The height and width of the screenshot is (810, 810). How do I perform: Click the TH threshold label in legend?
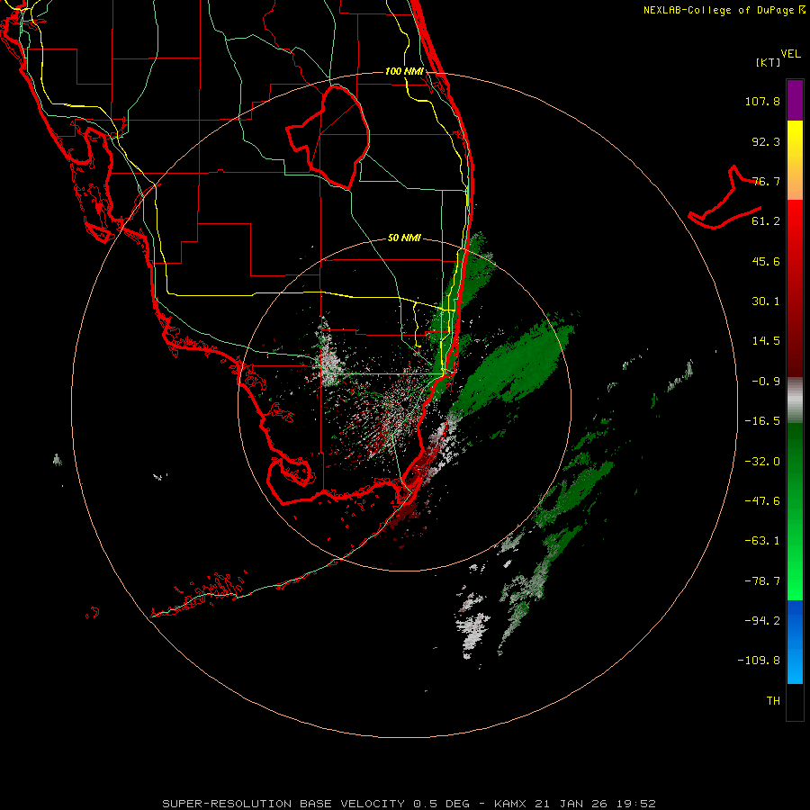773,701
